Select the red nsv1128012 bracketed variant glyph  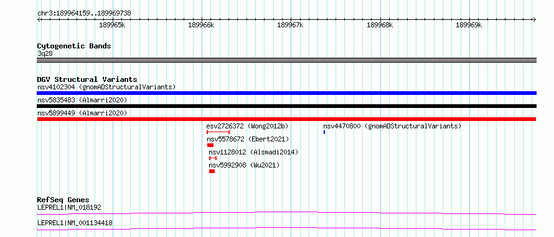(213, 158)
